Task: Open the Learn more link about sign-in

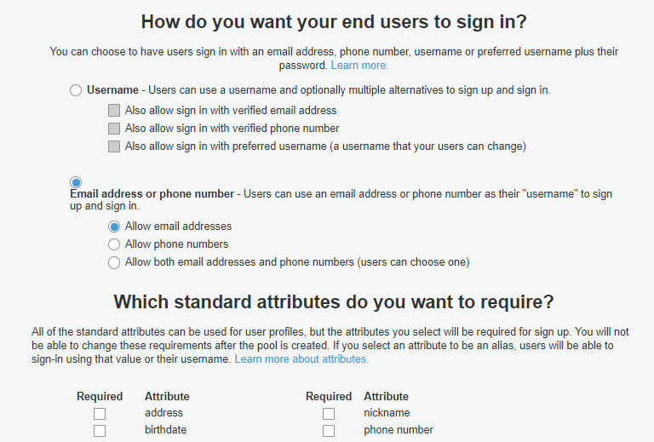Action: (359, 66)
